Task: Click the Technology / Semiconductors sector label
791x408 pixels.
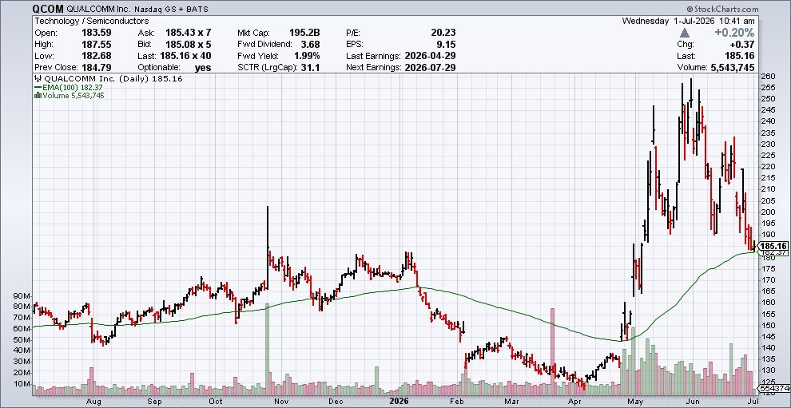Action: coord(91,22)
